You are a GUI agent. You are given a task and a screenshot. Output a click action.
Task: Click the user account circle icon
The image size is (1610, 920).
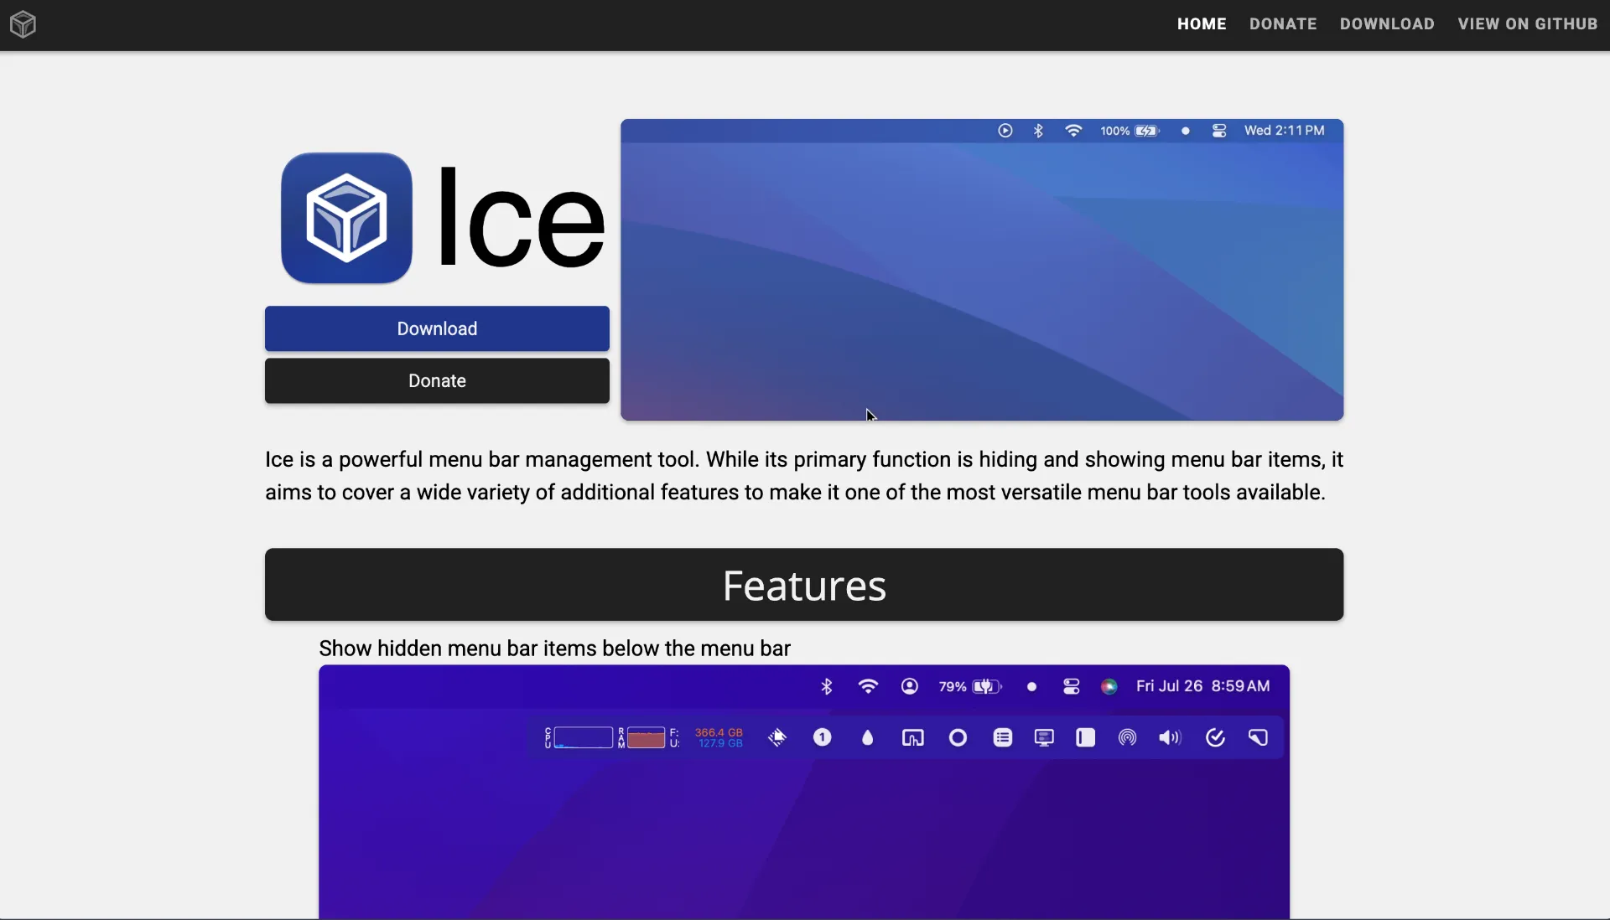pos(910,687)
